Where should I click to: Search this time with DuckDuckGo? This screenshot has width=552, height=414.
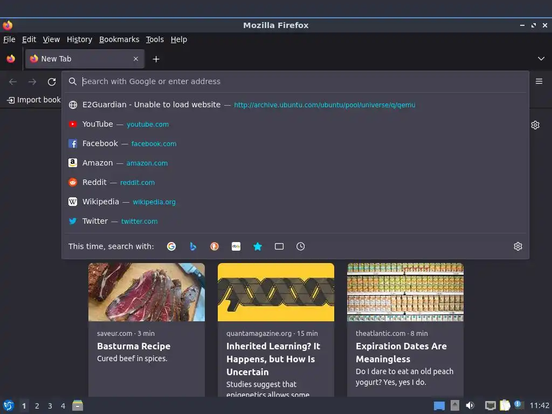pyautogui.click(x=215, y=246)
